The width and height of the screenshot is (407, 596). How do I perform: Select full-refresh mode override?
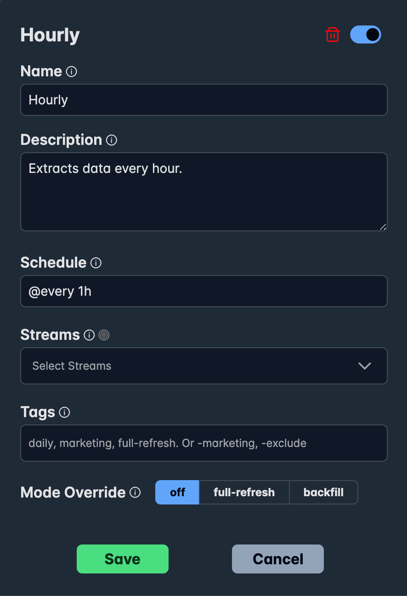244,493
